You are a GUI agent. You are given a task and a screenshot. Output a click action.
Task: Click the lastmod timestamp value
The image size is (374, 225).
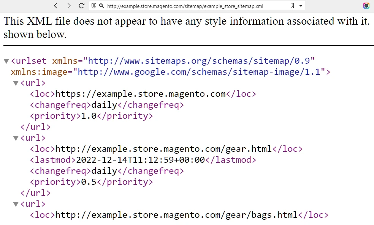click(140, 160)
